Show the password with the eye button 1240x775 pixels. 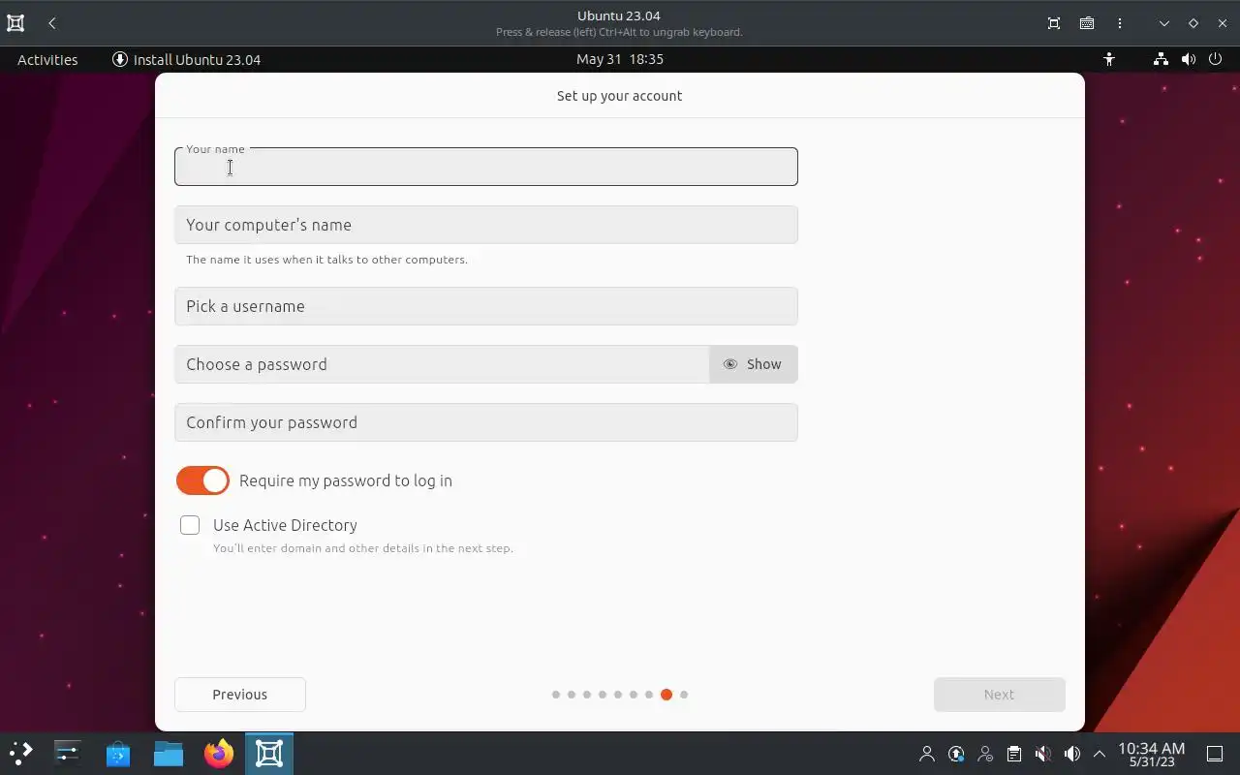pyautogui.click(x=754, y=364)
